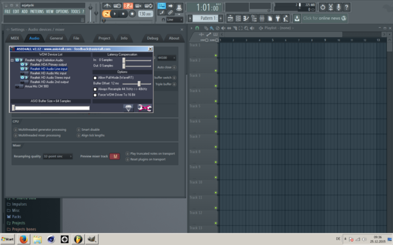Click the Click for online news bar
The image size is (393, 245).
[324, 18]
